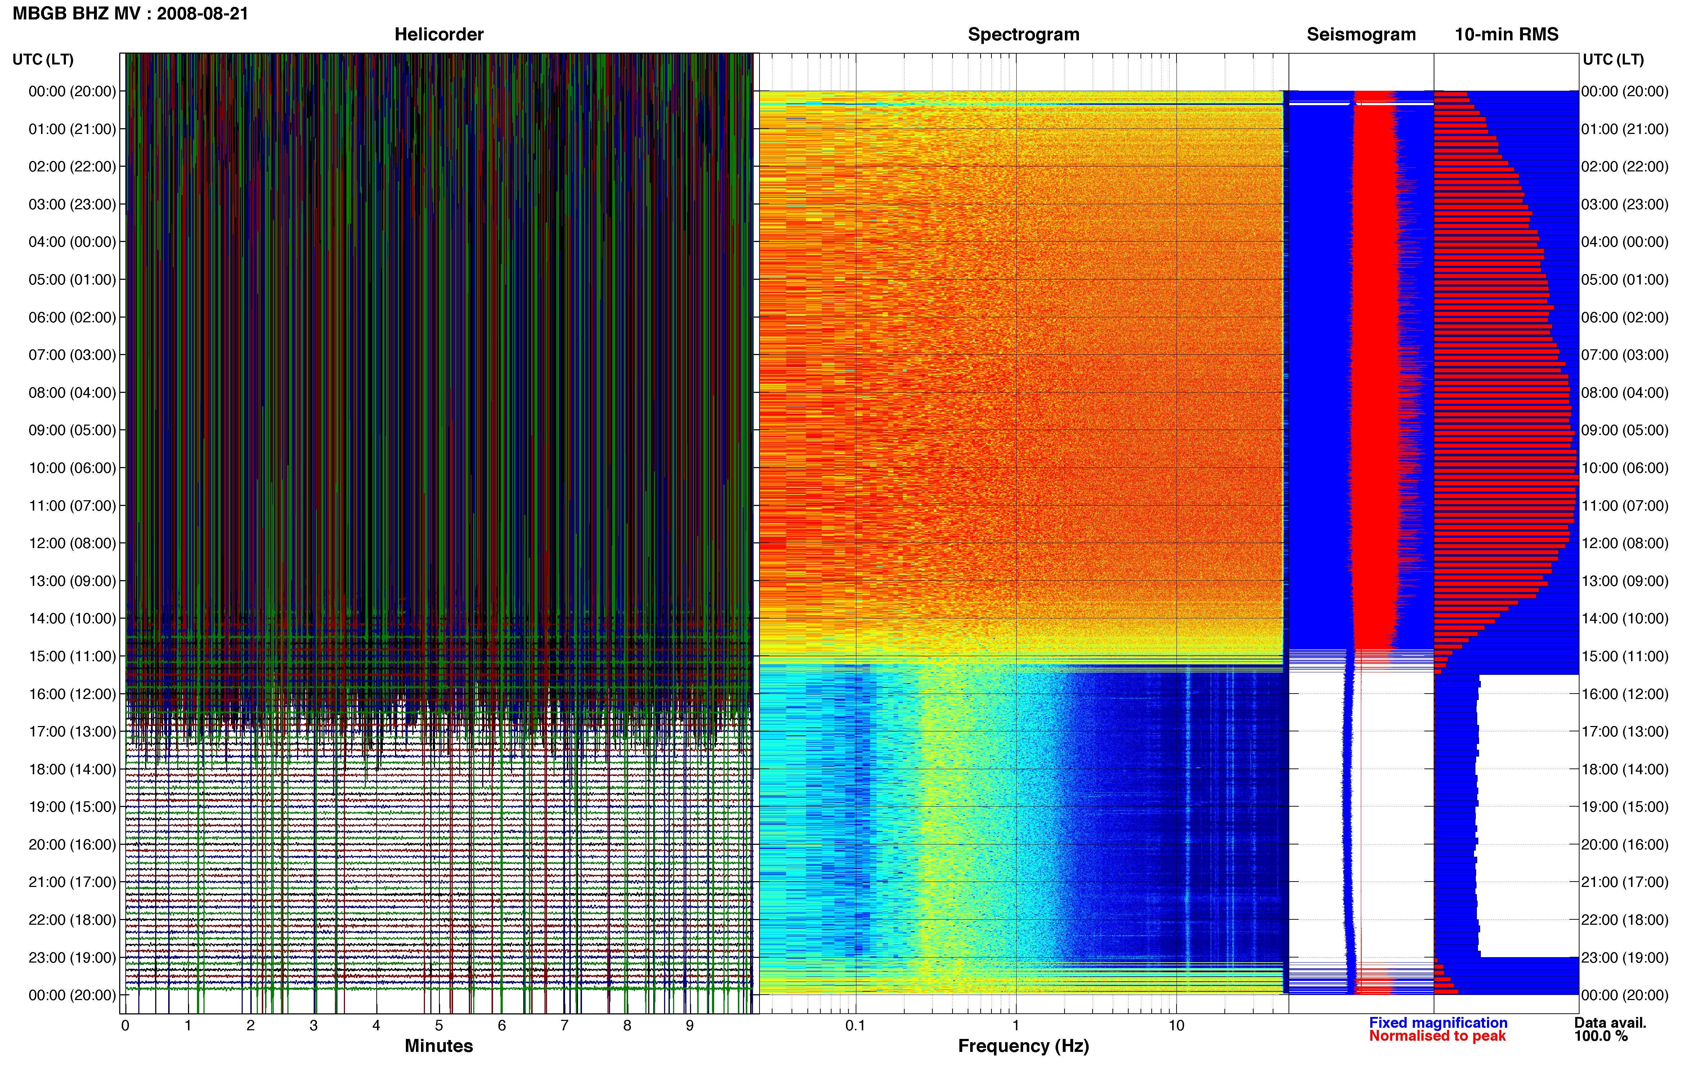The image size is (1707, 1067).
Task: Click the left '09:00 (05:00)' time label
Action: pos(72,430)
